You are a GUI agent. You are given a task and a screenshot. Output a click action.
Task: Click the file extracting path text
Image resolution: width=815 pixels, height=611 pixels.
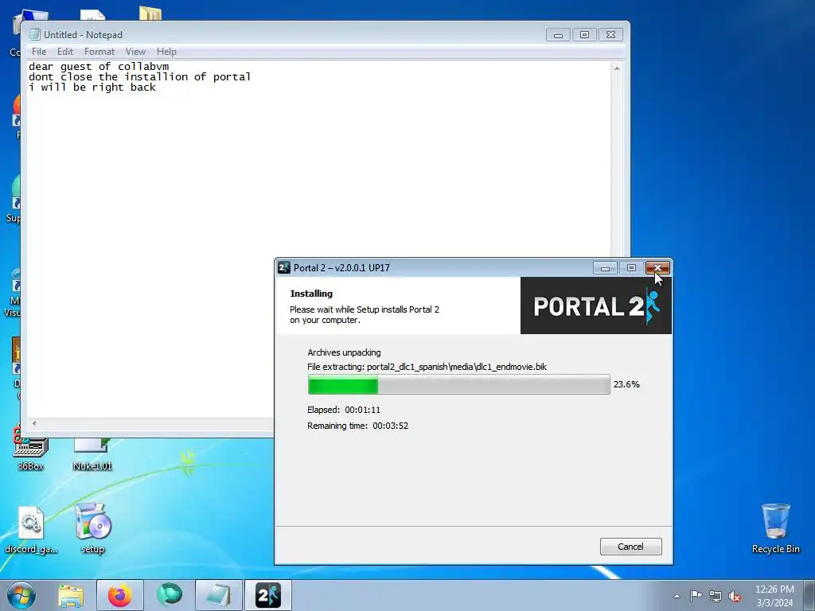tap(427, 367)
